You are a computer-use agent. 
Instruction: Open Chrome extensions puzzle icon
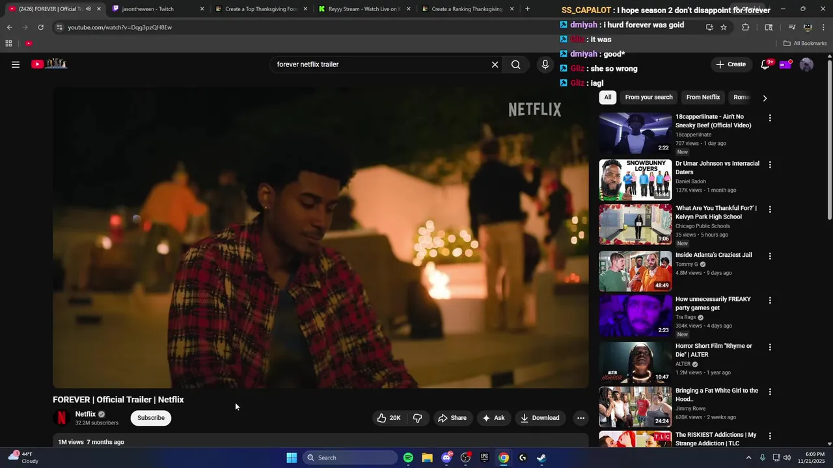pos(746,27)
